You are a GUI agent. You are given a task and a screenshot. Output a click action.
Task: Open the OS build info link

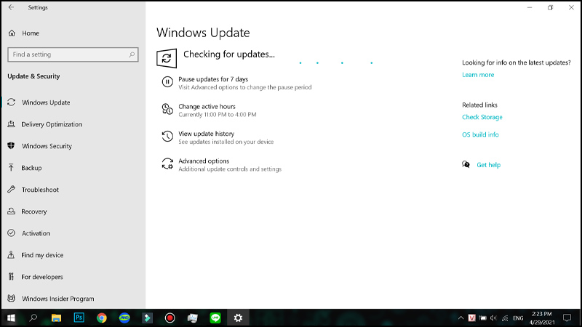click(480, 134)
